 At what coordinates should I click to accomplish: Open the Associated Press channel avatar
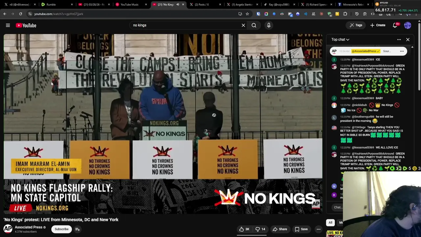click(x=8, y=229)
